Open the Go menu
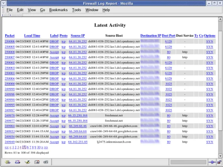The width and height of the screenshot is (223, 167). [42, 10]
